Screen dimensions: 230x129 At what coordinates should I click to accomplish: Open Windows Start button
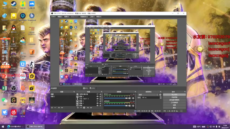3,126
